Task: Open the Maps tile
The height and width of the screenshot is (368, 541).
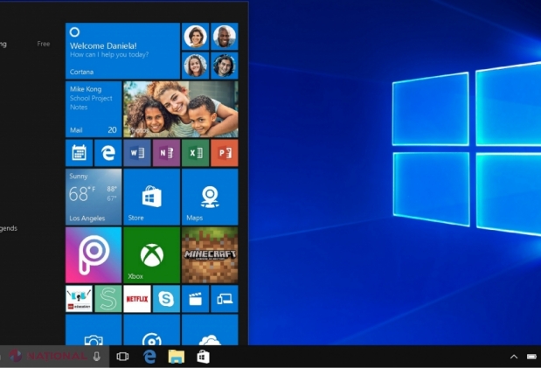Action: coord(210,197)
